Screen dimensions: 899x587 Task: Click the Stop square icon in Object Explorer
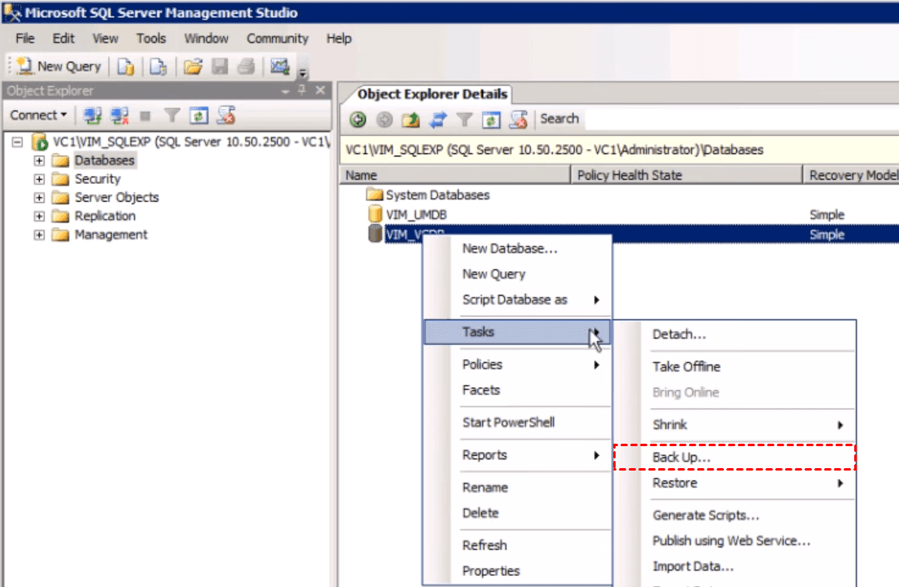click(x=145, y=116)
